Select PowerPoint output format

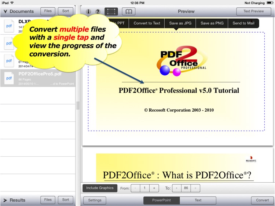[x=161, y=201]
